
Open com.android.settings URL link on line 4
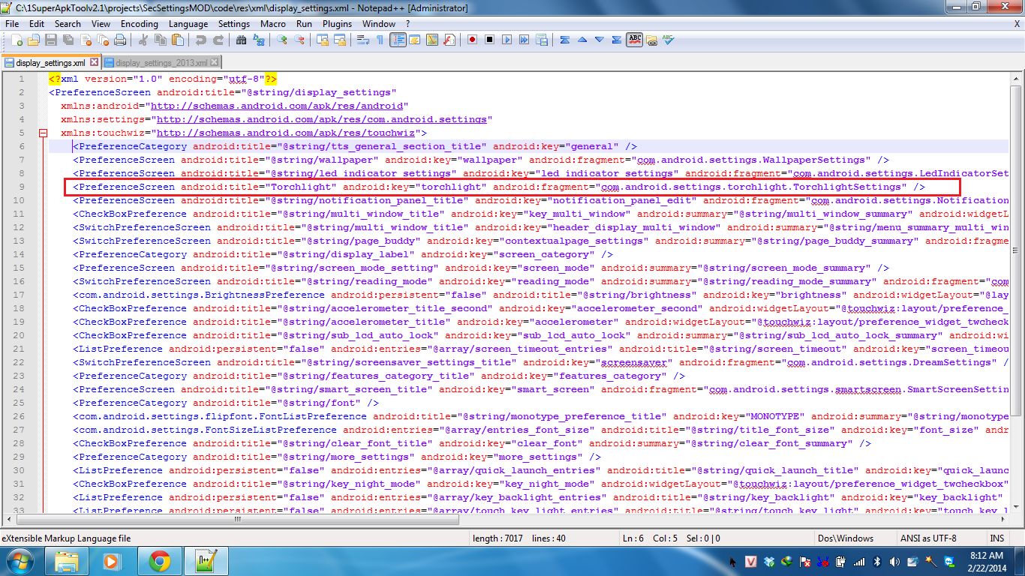tap(321, 119)
